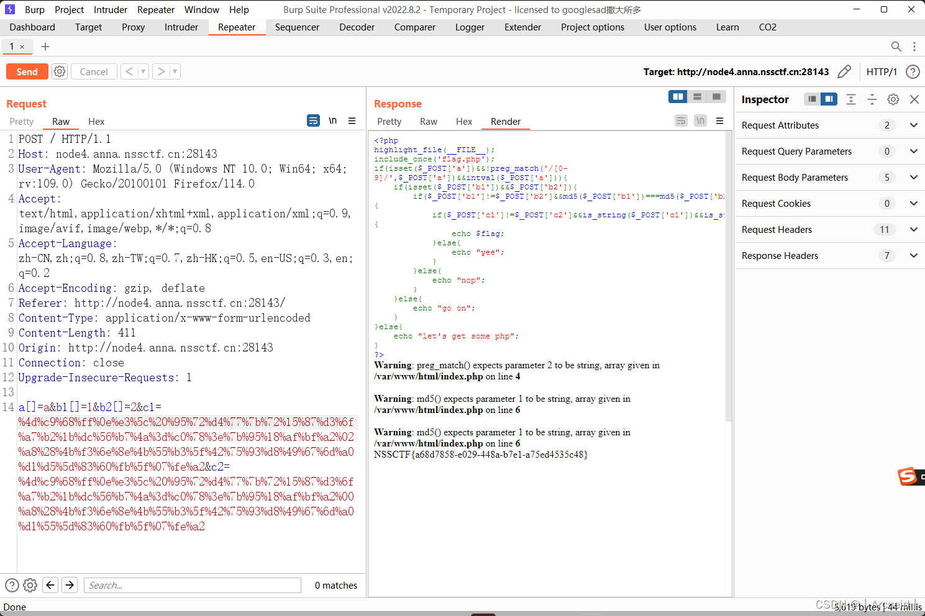Switch to Intruder tool tab
Viewport: 925px width, 616px height.
click(181, 27)
